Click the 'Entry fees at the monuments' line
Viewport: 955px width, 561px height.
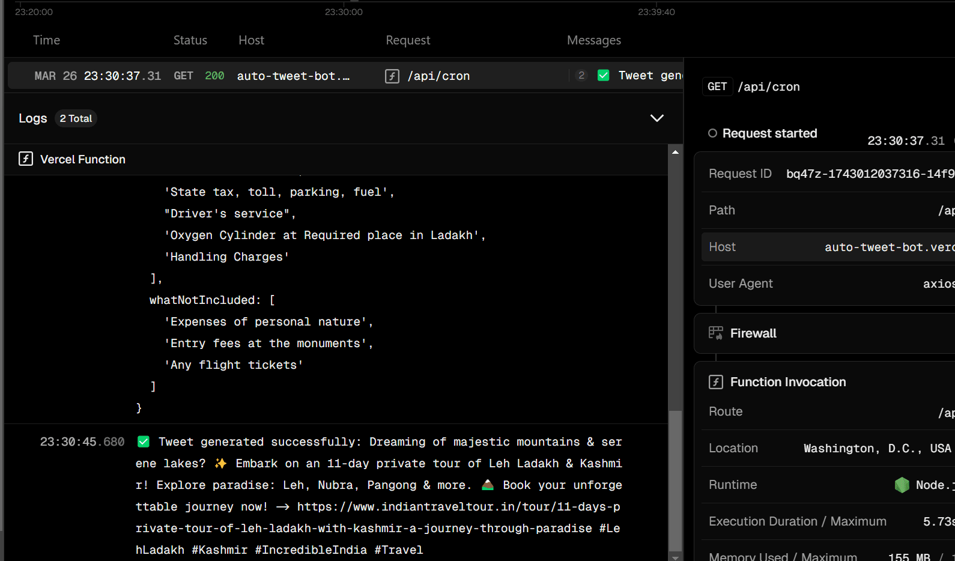pyautogui.click(x=268, y=343)
